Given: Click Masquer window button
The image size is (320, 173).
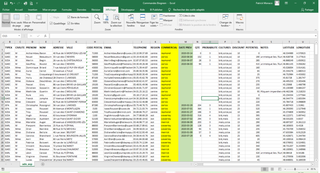Looking at the screenshot, I should [x=166, y=20].
